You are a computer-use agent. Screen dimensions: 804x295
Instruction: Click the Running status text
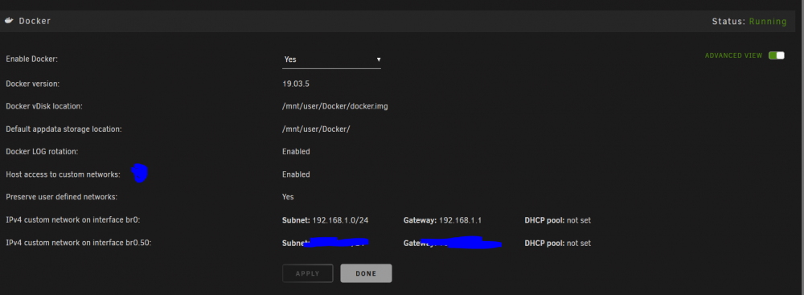(x=768, y=22)
